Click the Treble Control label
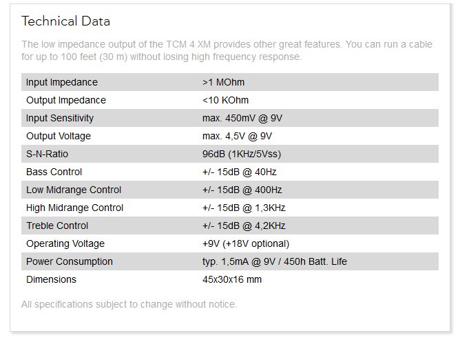This screenshot has width=460, height=340. [x=57, y=226]
